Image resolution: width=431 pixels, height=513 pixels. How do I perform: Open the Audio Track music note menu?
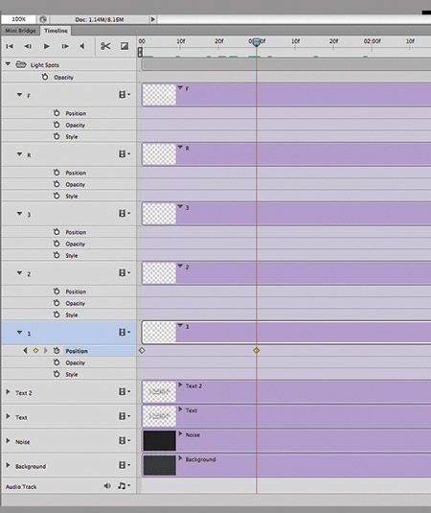[124, 486]
